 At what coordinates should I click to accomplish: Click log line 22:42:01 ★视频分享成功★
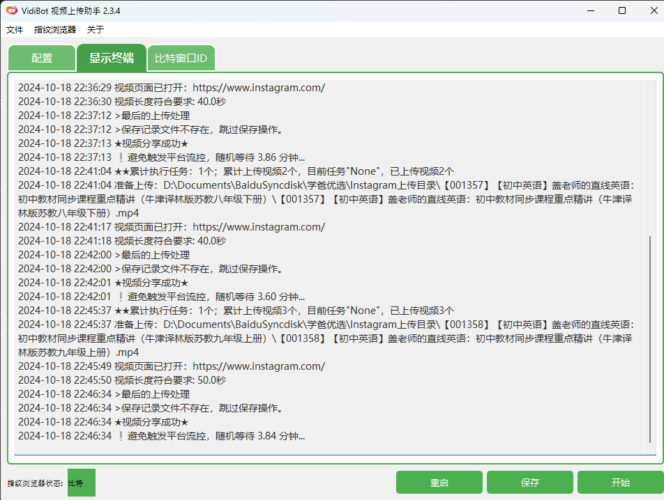coord(103,283)
